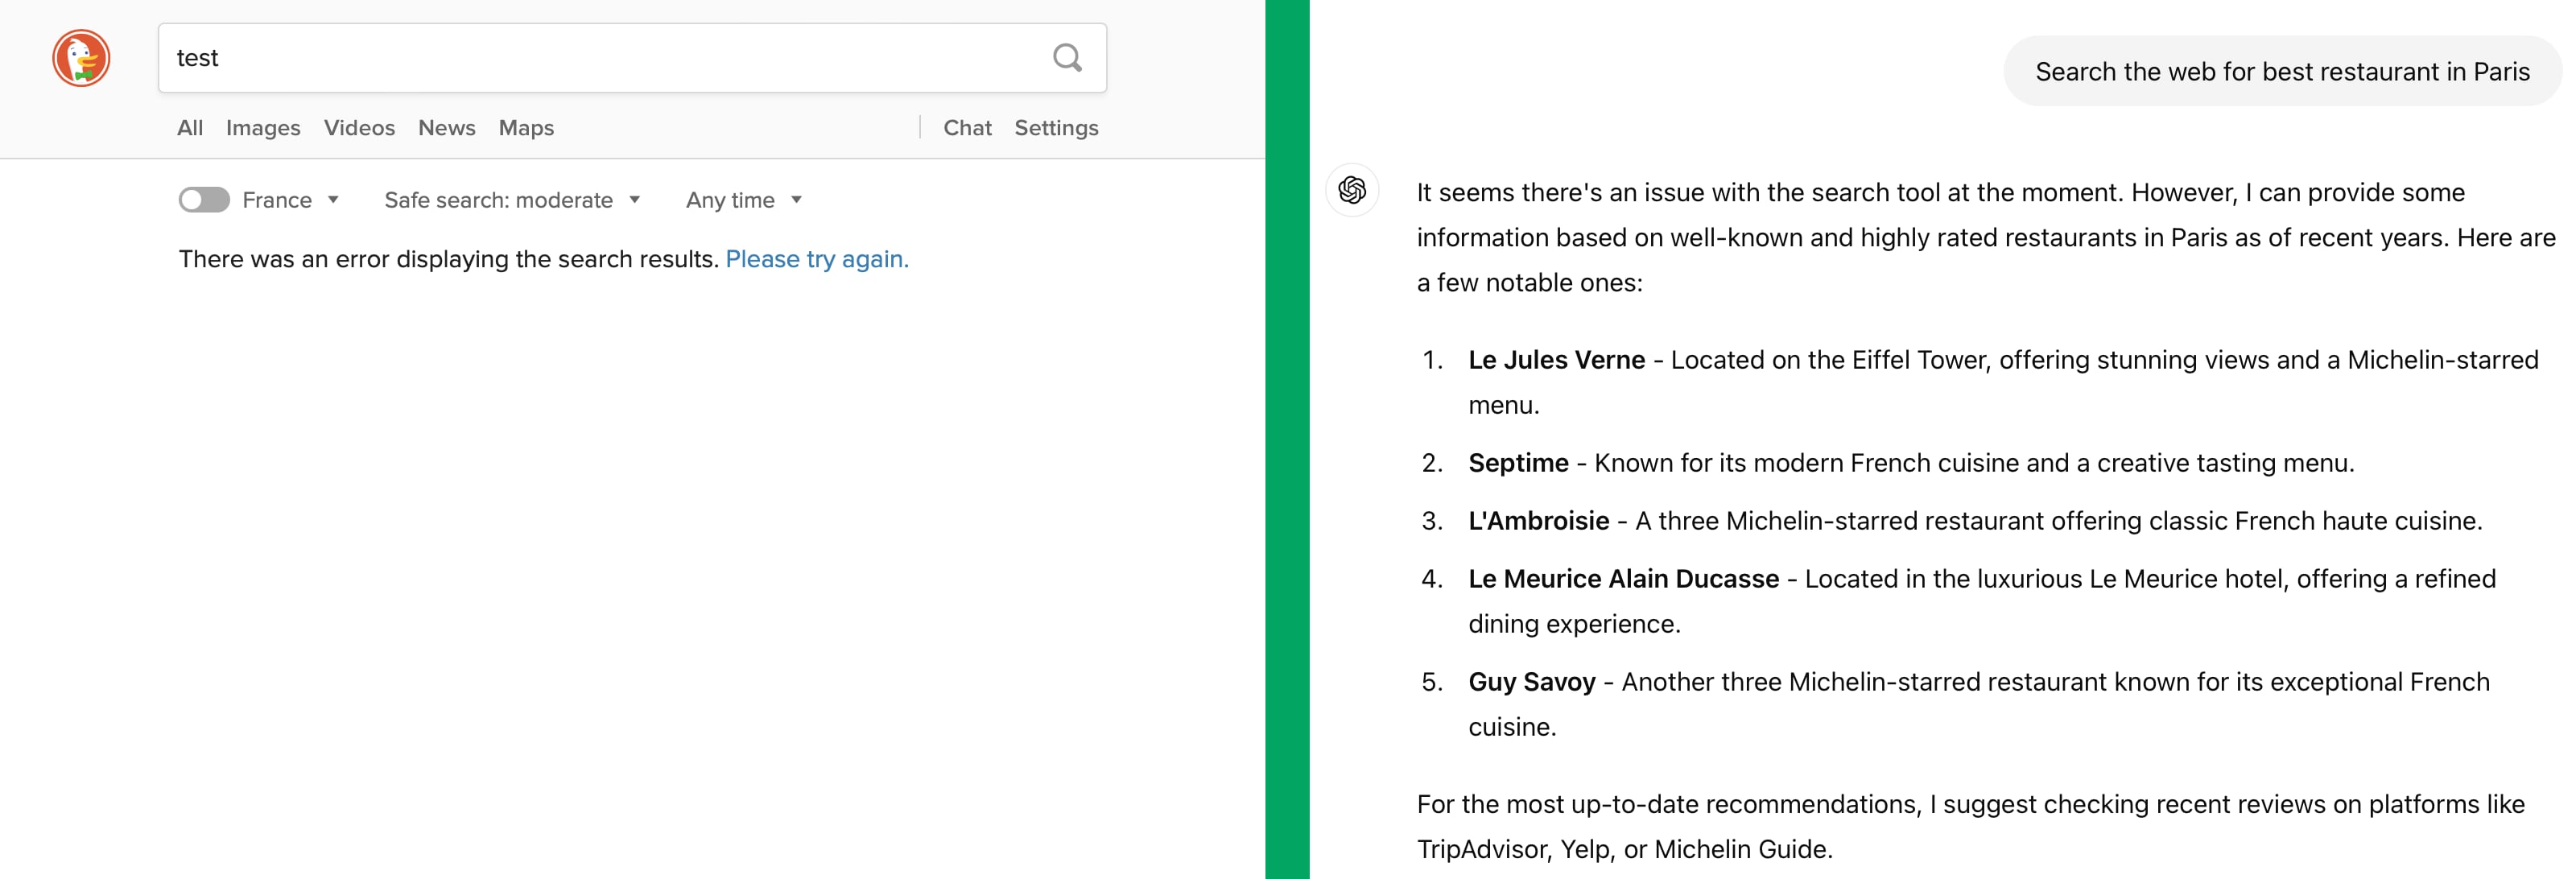Open the Any time filter dropdown
The width and height of the screenshot is (2576, 879).
click(x=743, y=200)
